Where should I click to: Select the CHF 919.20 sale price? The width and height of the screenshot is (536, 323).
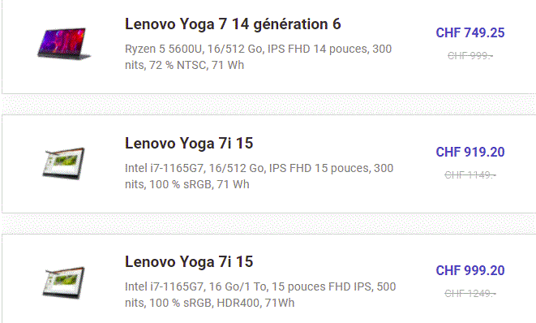(470, 152)
